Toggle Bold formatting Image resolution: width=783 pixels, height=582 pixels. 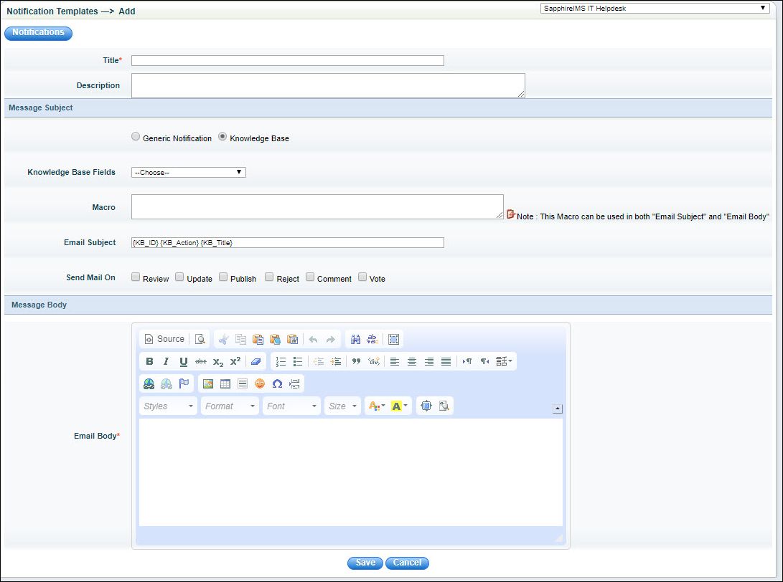149,361
